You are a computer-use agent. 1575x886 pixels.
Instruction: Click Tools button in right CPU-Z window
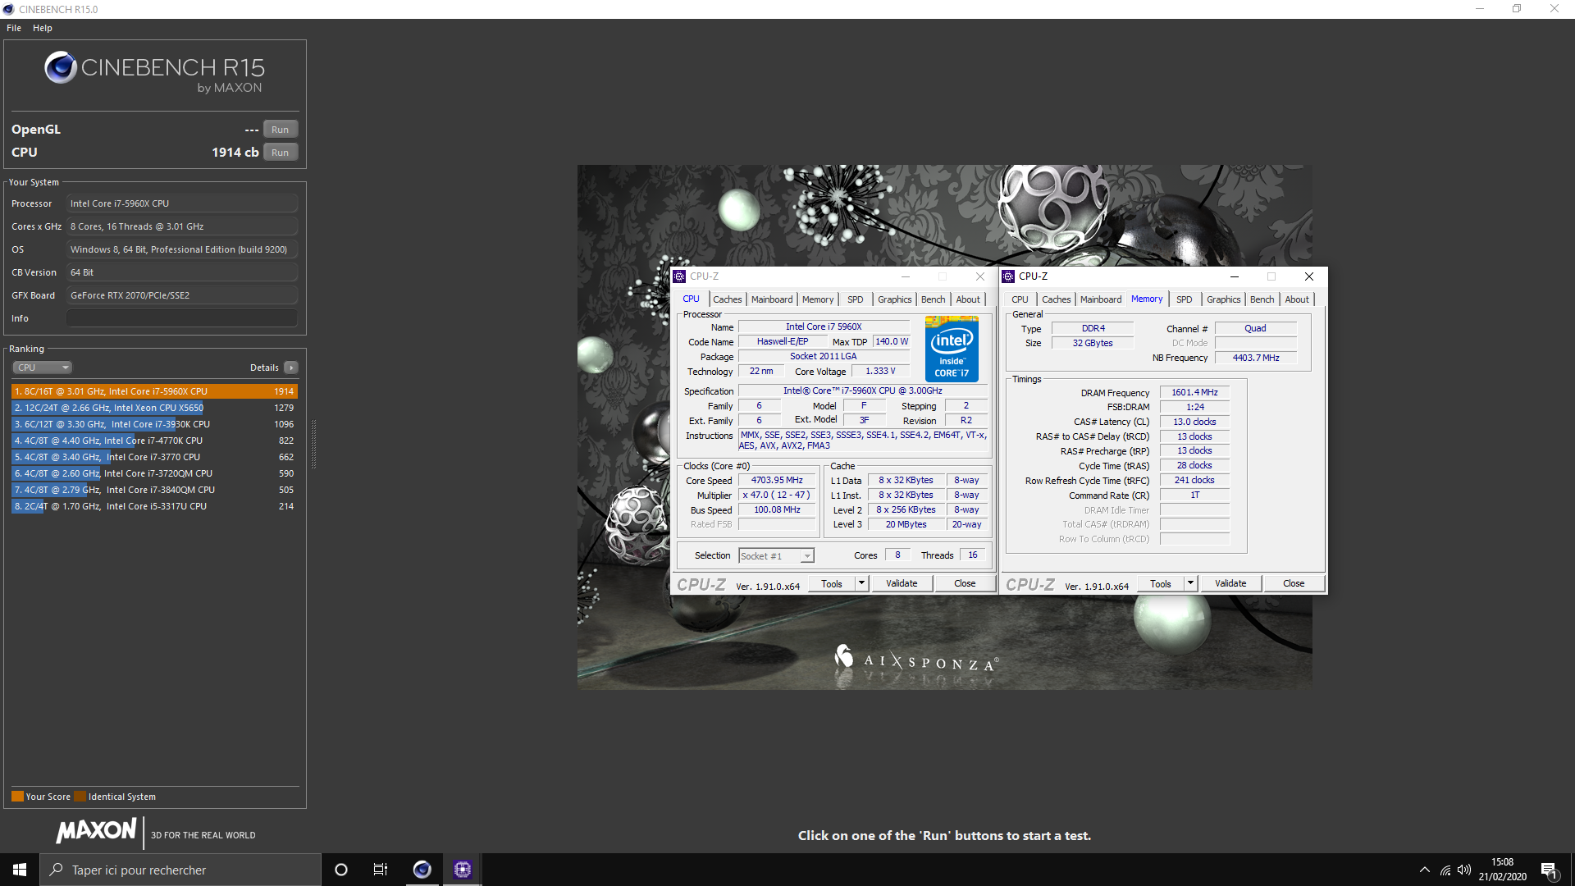pos(1161,583)
